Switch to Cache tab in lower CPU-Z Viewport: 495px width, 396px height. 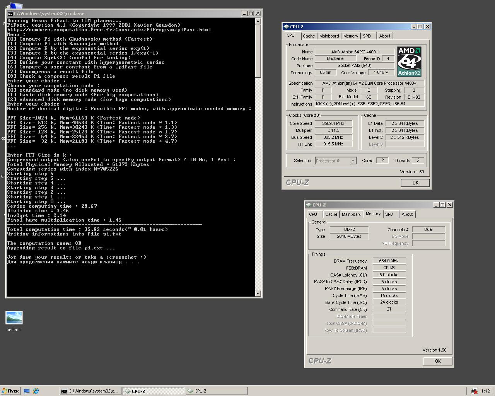point(331,214)
